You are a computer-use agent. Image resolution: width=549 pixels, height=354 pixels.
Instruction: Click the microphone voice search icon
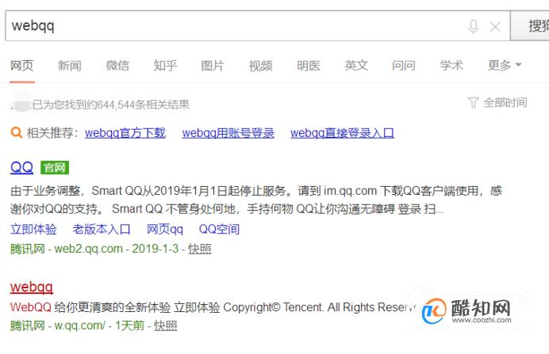(474, 26)
